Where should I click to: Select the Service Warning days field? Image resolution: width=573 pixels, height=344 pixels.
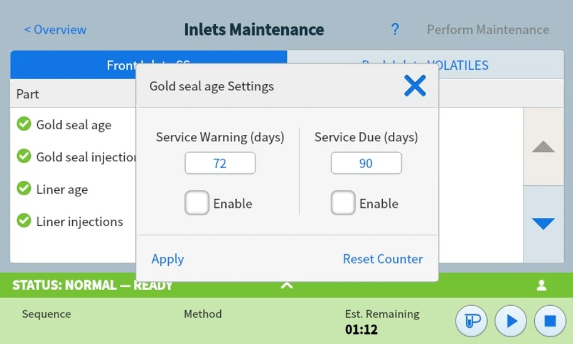pyautogui.click(x=220, y=163)
